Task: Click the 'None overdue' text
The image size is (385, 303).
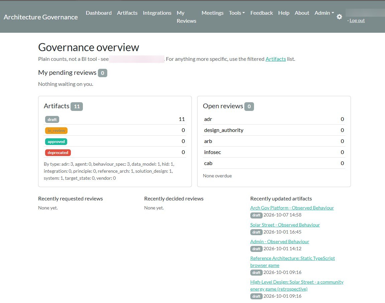Action: (x=217, y=176)
